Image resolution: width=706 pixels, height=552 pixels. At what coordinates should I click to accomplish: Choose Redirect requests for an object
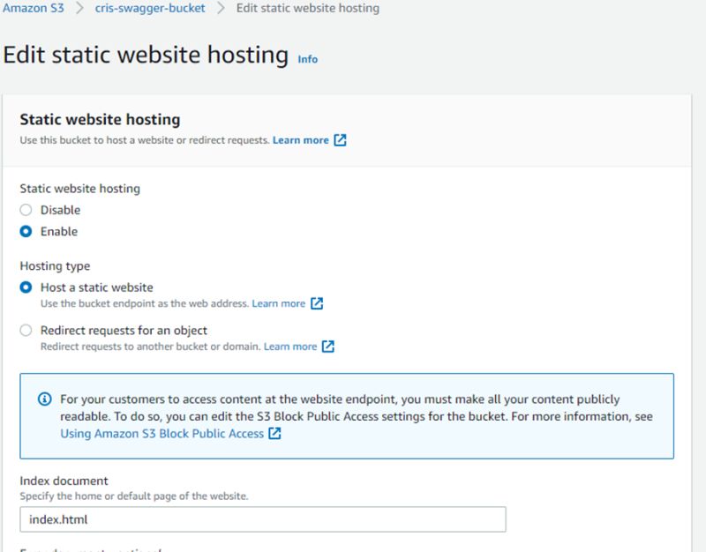pos(26,331)
